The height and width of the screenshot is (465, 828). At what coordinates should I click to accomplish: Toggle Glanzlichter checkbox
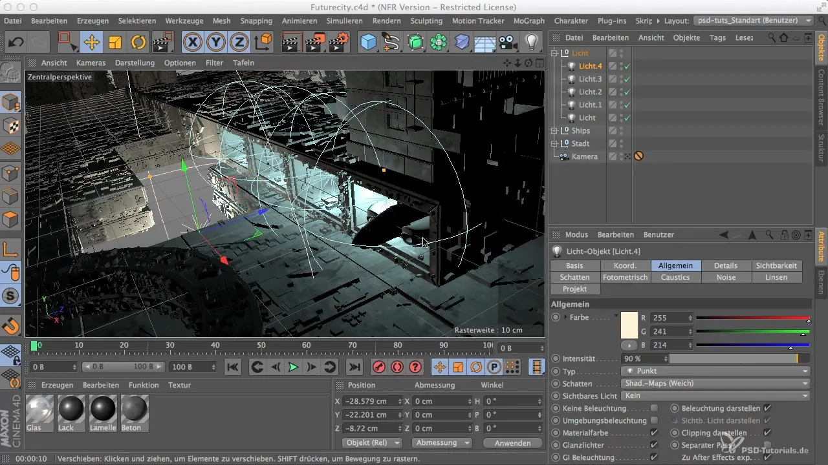coord(655,445)
